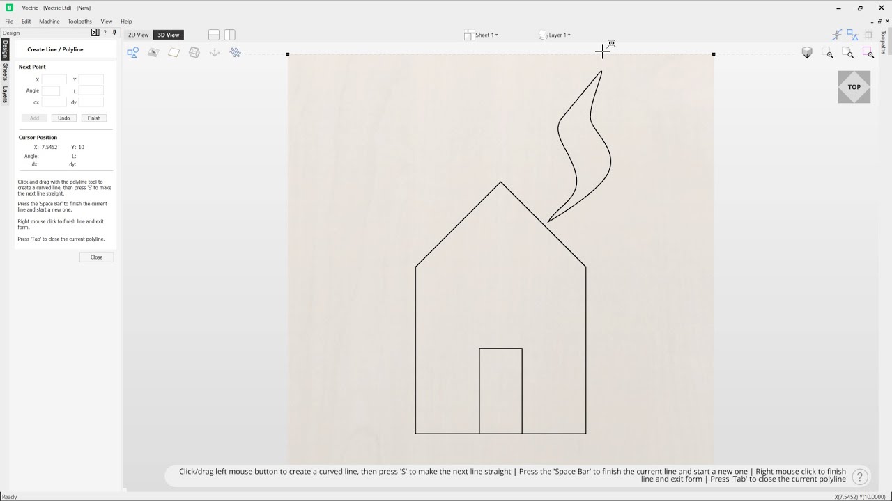The width and height of the screenshot is (892, 501).
Task: Click the anchor origin icon
Action: point(215,52)
